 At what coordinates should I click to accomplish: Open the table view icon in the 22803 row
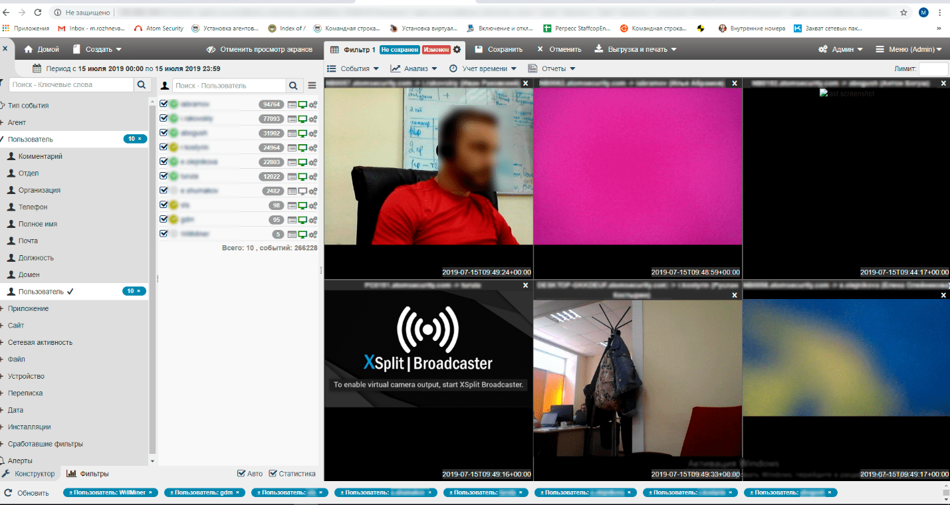point(292,162)
